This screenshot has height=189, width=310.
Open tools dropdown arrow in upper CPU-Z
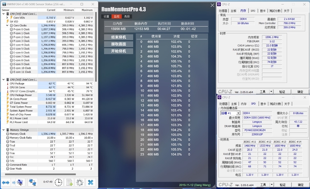click(271, 92)
